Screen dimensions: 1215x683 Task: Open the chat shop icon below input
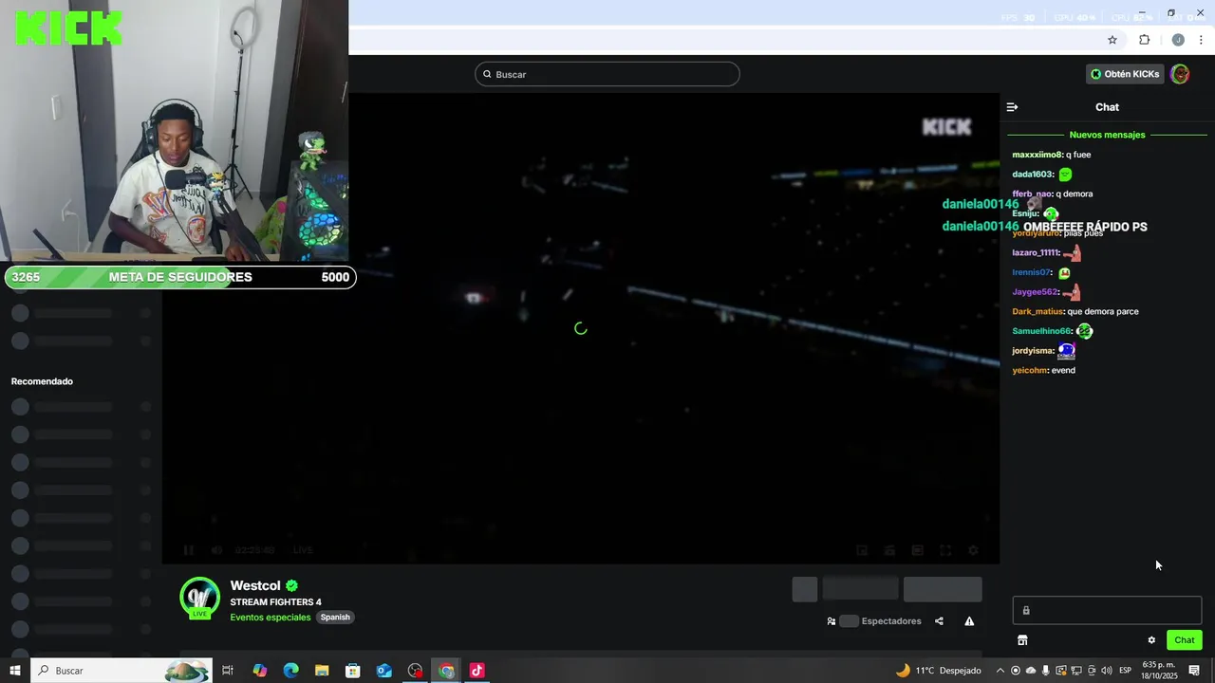pyautogui.click(x=1022, y=640)
